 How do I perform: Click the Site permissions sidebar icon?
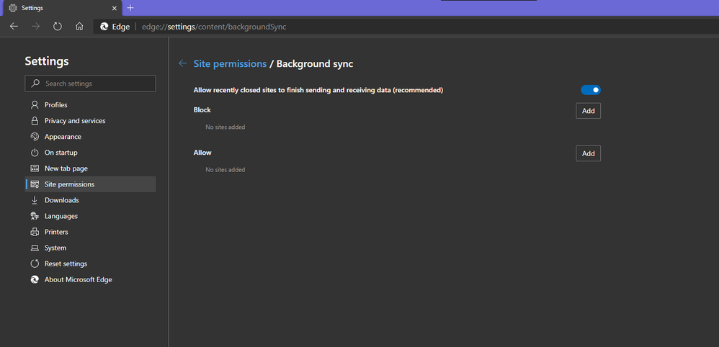(x=35, y=184)
